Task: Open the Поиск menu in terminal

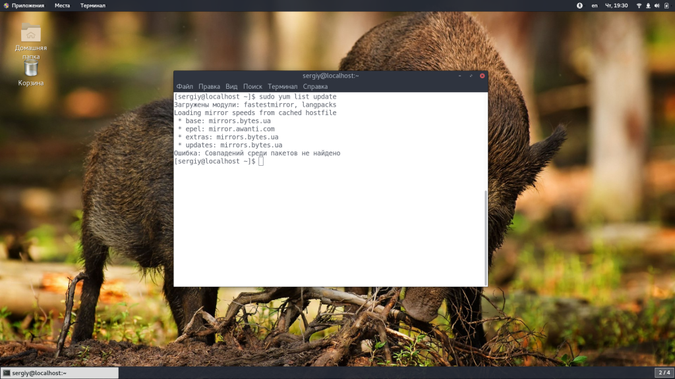Action: click(x=252, y=86)
